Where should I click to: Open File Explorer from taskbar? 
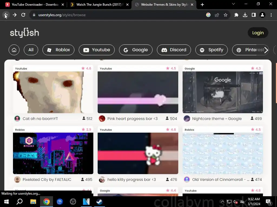pyautogui.click(x=33, y=202)
